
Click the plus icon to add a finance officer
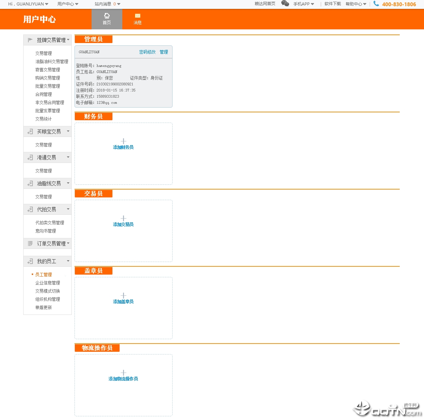click(x=123, y=141)
